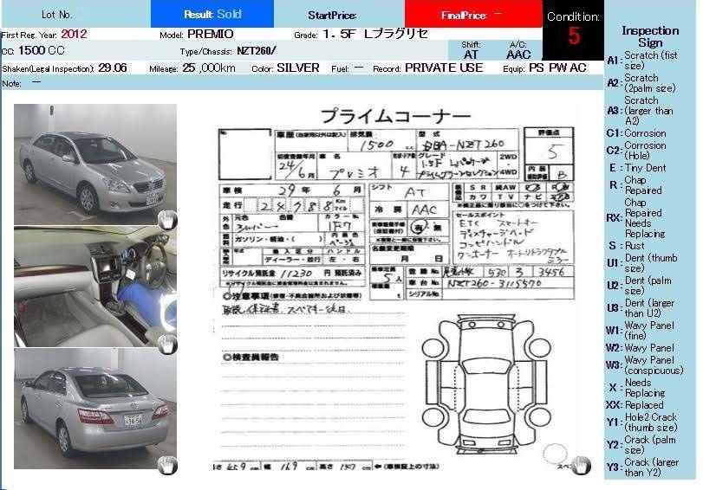Viewport: 703px width, 490px height.
Task: Click the Inspection Sign heading
Action: [x=650, y=36]
